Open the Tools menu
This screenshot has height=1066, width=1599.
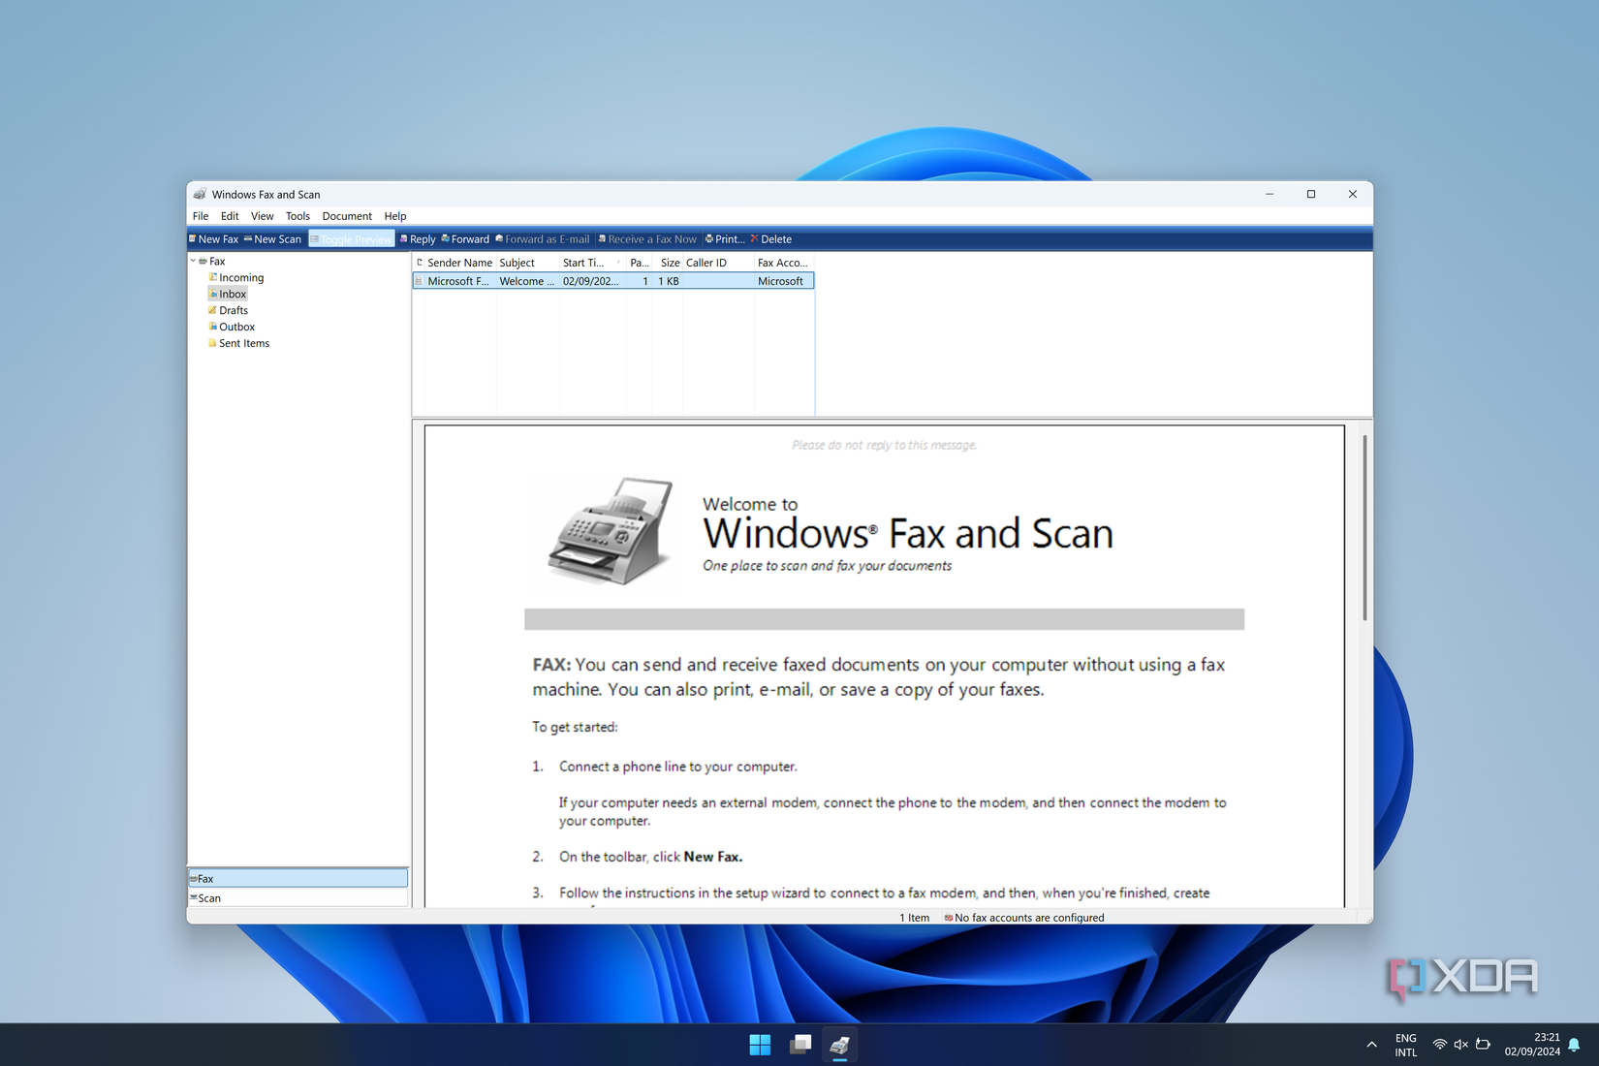click(x=298, y=216)
